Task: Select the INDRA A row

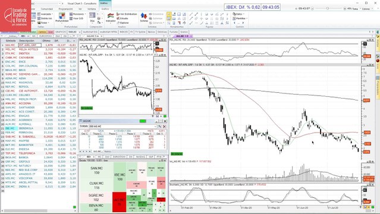Action: coord(39,187)
